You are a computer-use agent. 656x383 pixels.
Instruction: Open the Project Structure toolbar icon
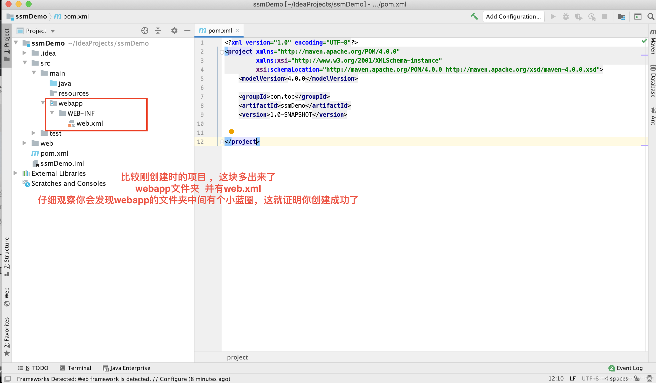621,17
